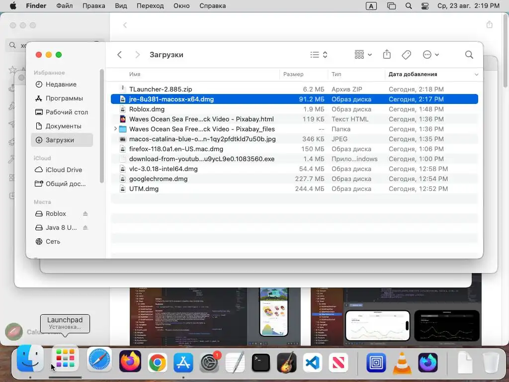Open the Правка menu

coord(93,6)
